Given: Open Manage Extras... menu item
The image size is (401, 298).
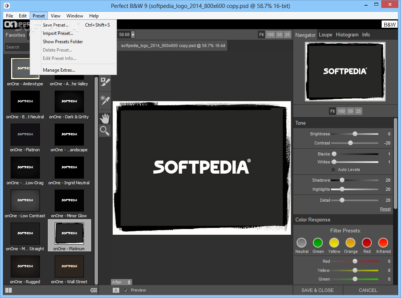Looking at the screenshot, I should point(74,70).
